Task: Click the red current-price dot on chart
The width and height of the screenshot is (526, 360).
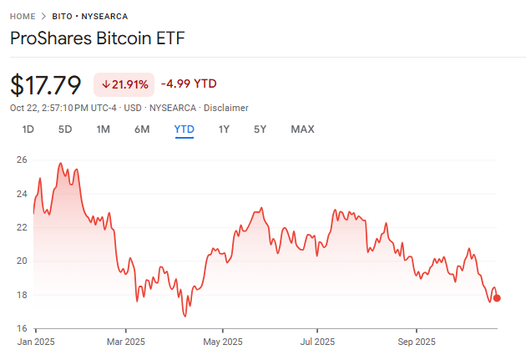Action: click(x=498, y=298)
